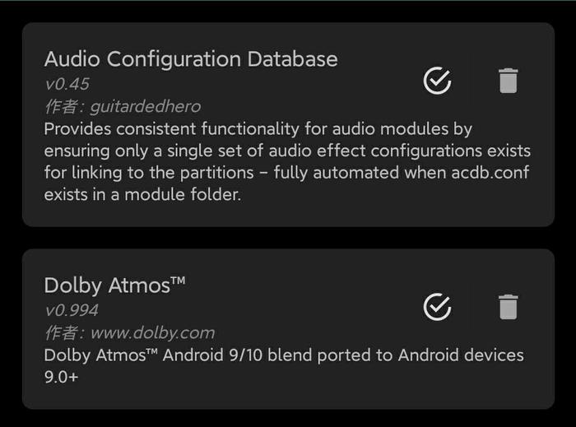Tap the v0.45 version label
This screenshot has height=427, width=576.
[x=67, y=84]
